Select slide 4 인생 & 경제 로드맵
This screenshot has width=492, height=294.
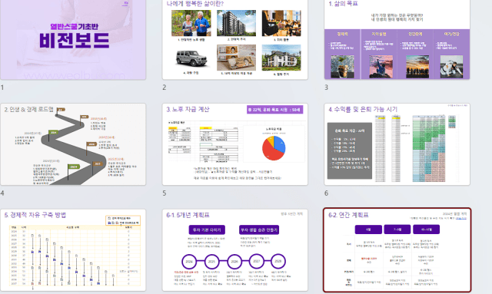[x=73, y=144]
